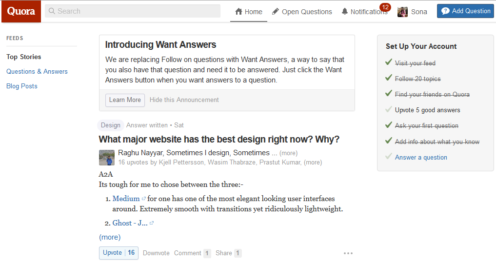This screenshot has height=265, width=496.
Task: Upvote the answer
Action: point(119,253)
